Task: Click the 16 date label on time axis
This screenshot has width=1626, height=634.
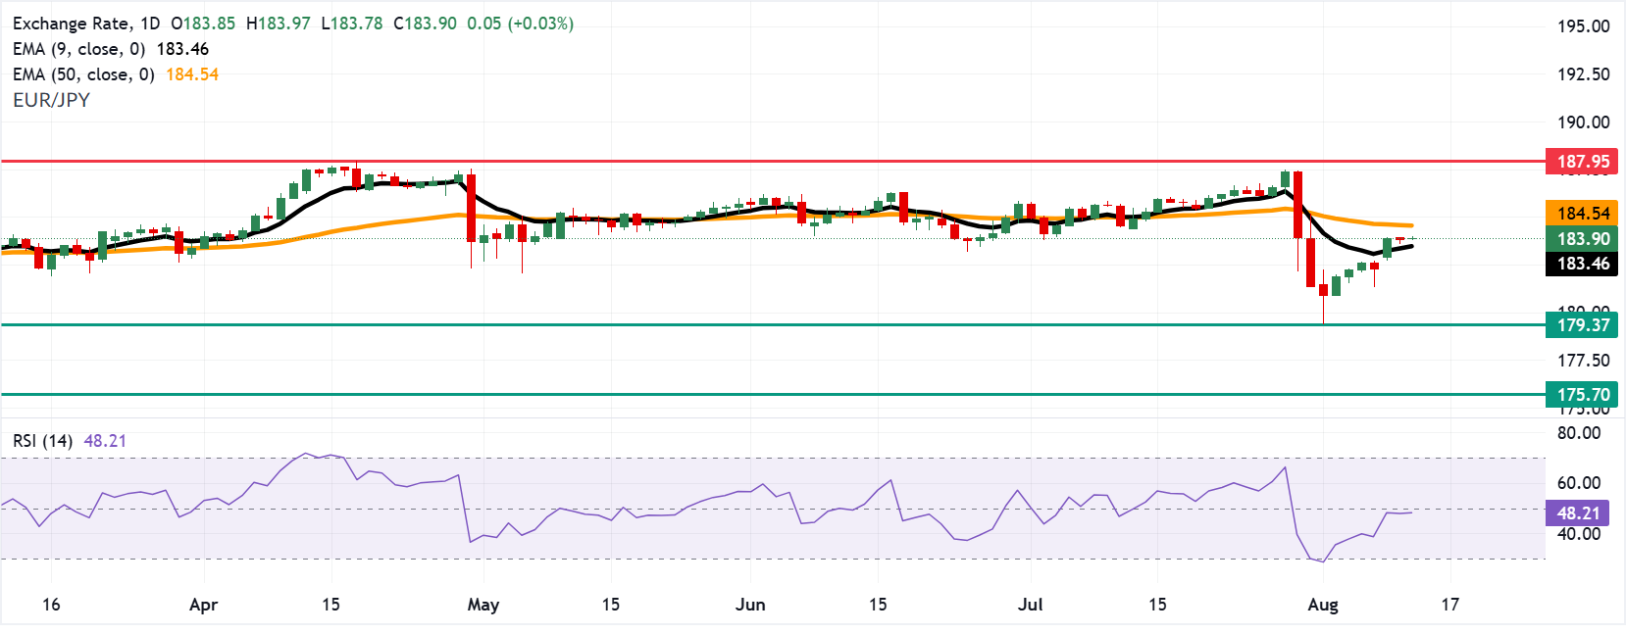Action: coord(51,605)
